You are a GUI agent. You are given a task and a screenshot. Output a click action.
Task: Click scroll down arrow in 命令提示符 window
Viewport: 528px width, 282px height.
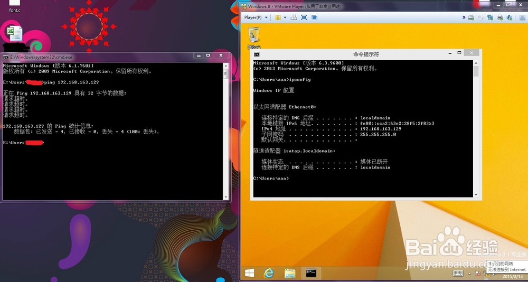tap(476, 194)
